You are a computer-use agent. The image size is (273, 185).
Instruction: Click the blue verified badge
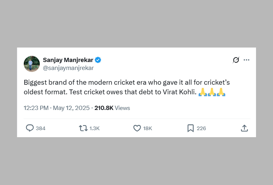(x=98, y=60)
